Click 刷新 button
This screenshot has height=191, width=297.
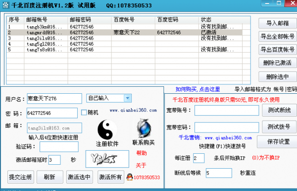(x=50, y=177)
